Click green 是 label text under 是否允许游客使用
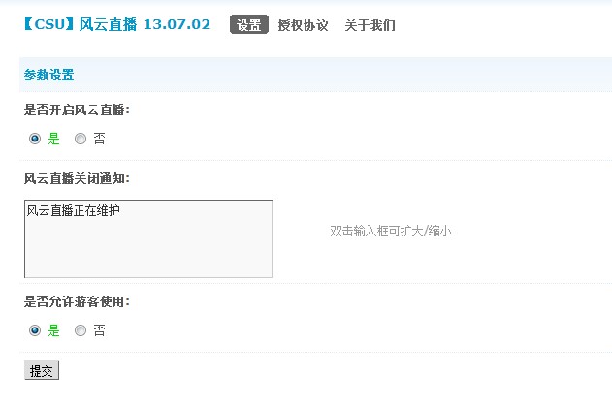This screenshot has width=612, height=406. [x=53, y=330]
